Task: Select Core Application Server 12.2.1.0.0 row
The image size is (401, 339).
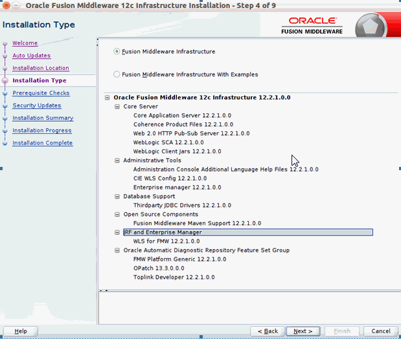Action: click(182, 115)
